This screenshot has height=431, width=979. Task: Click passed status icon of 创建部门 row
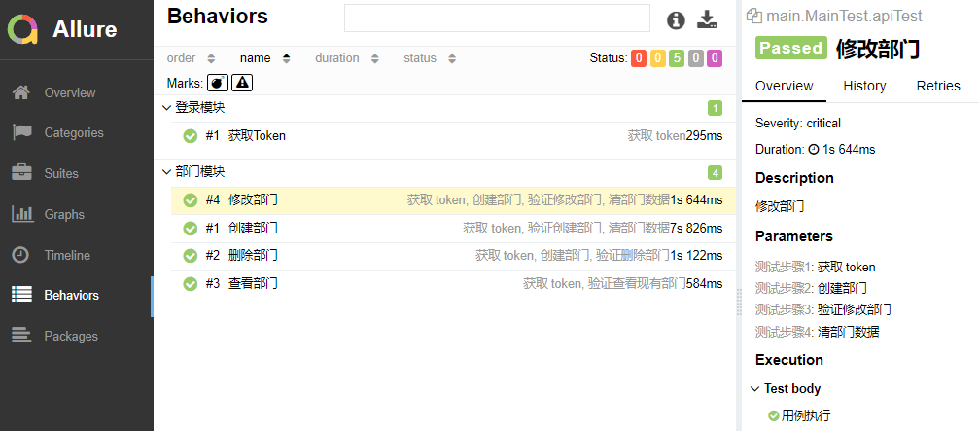(191, 229)
